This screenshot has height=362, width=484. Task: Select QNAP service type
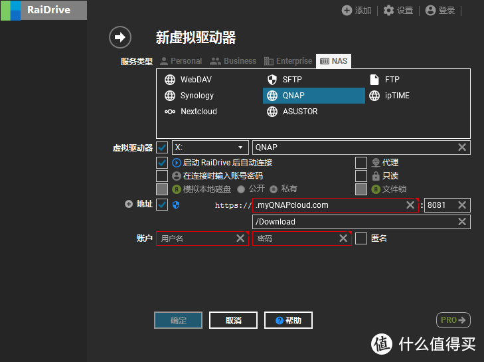coord(314,96)
